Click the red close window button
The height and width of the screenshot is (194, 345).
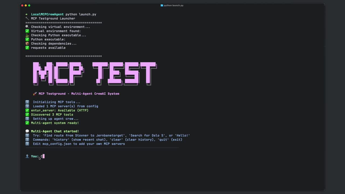(x=22, y=5)
